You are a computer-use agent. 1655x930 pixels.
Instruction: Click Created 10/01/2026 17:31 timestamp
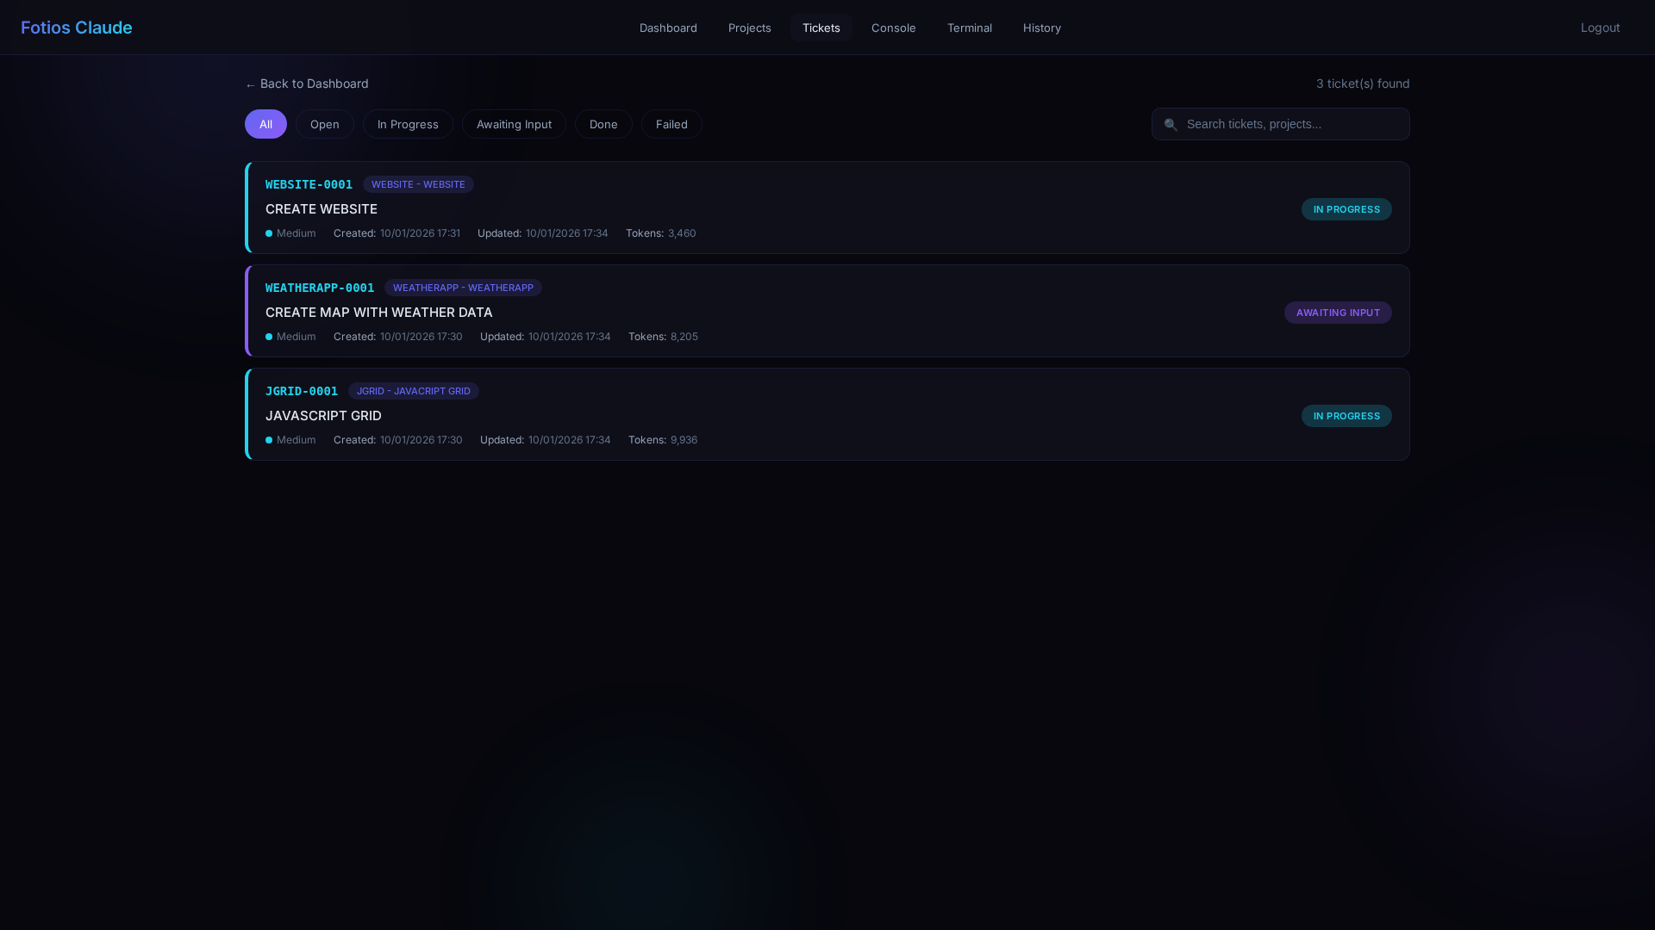pos(397,233)
